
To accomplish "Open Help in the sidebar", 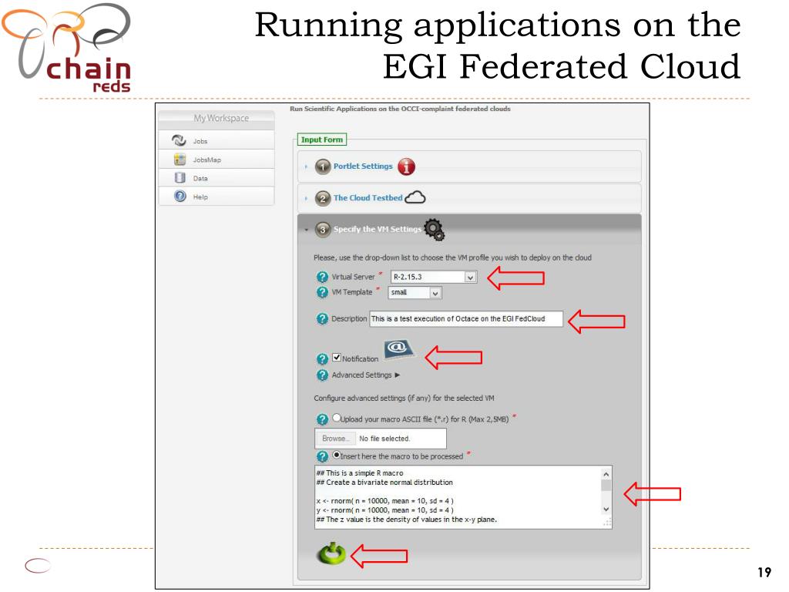I will click(x=217, y=197).
